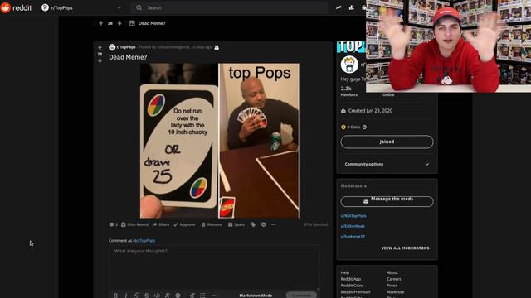Open the r/TopPops community dropdown in header
This screenshot has height=298, width=531.
[x=81, y=7]
